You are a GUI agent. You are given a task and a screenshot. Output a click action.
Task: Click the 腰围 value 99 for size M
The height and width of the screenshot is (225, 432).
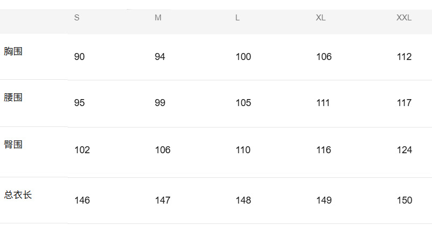click(x=160, y=103)
